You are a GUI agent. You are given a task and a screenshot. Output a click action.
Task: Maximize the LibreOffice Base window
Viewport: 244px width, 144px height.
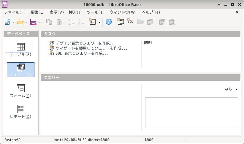coord(232,5)
